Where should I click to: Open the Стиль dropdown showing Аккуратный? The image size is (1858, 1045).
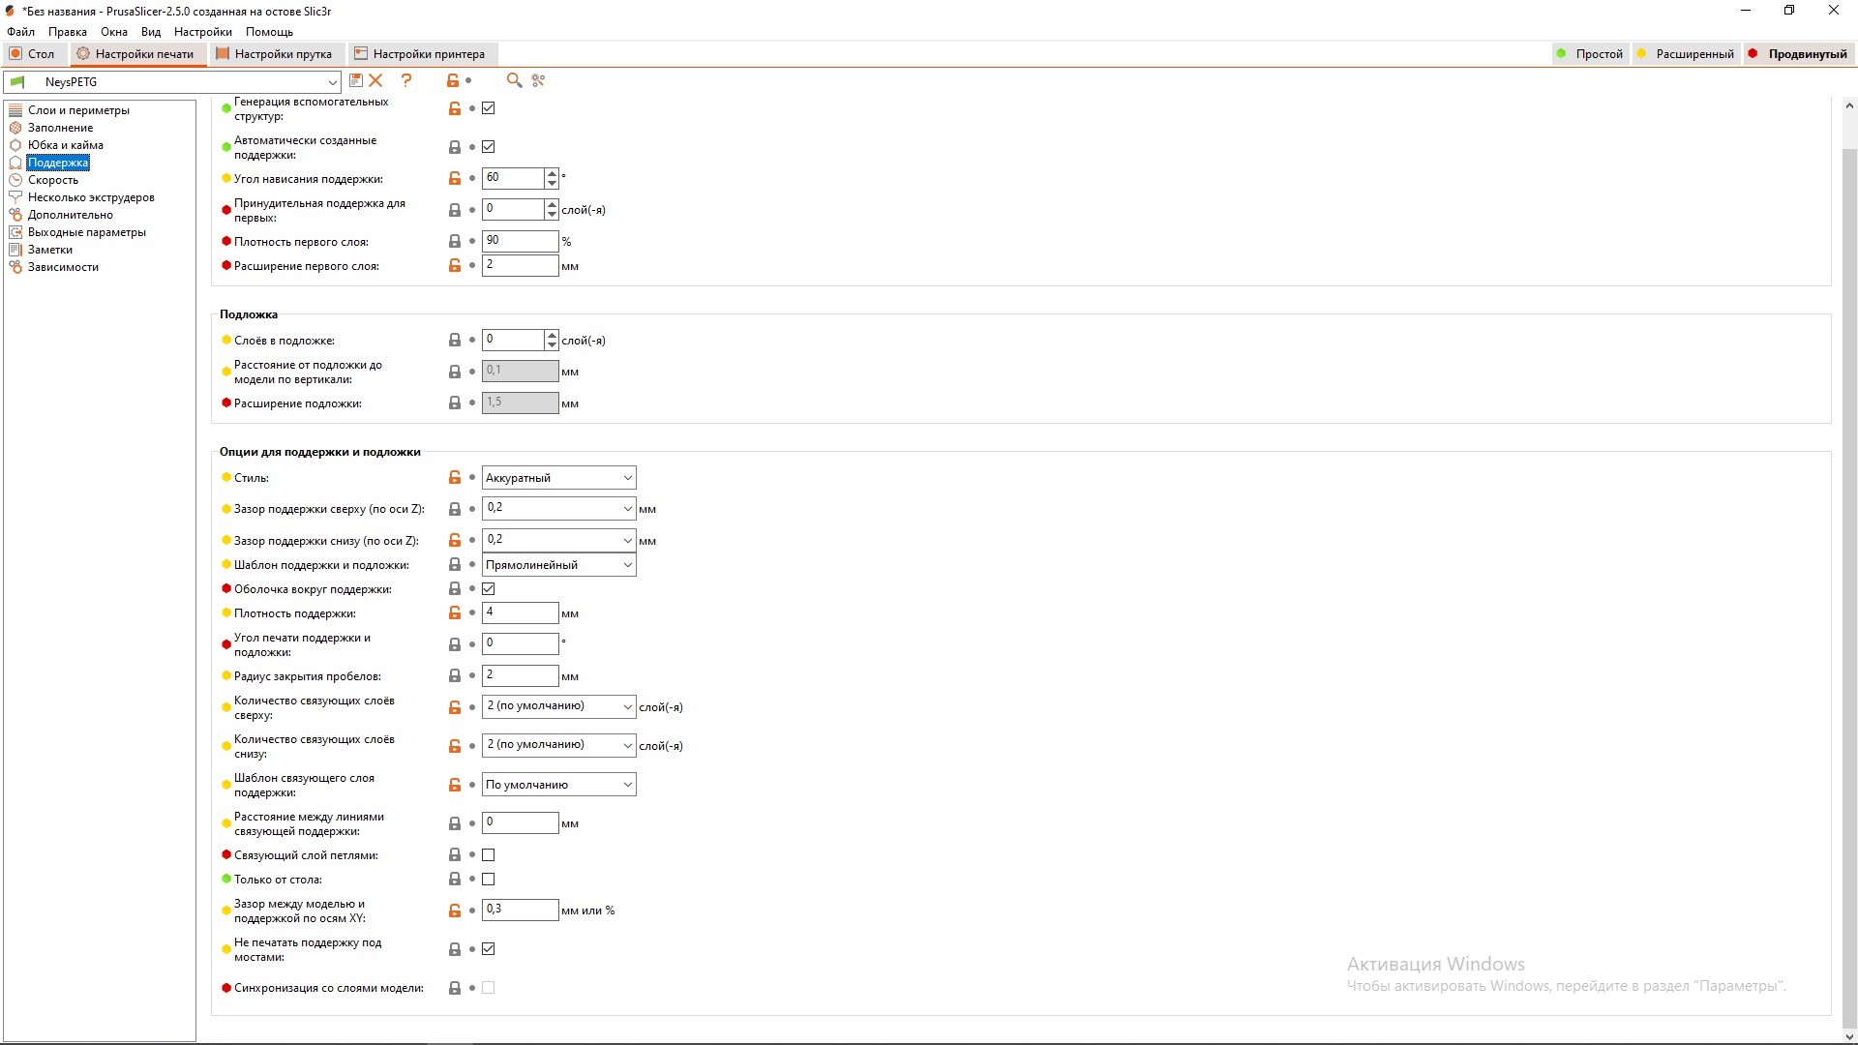point(558,478)
